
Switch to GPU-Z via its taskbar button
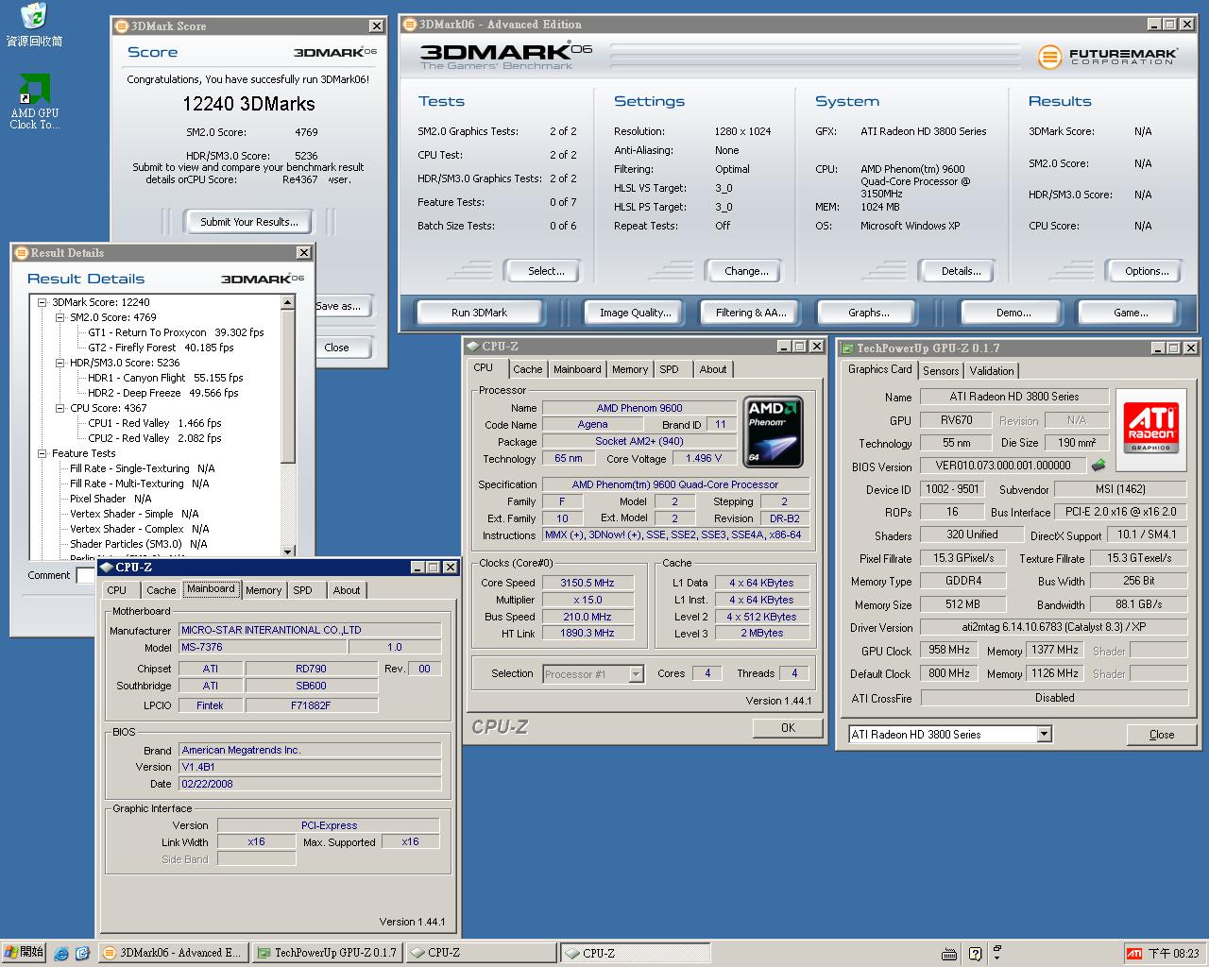pyautogui.click(x=329, y=953)
